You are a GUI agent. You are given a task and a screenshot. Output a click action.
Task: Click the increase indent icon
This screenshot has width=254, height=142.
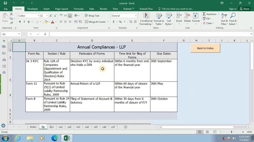click(x=80, y=22)
